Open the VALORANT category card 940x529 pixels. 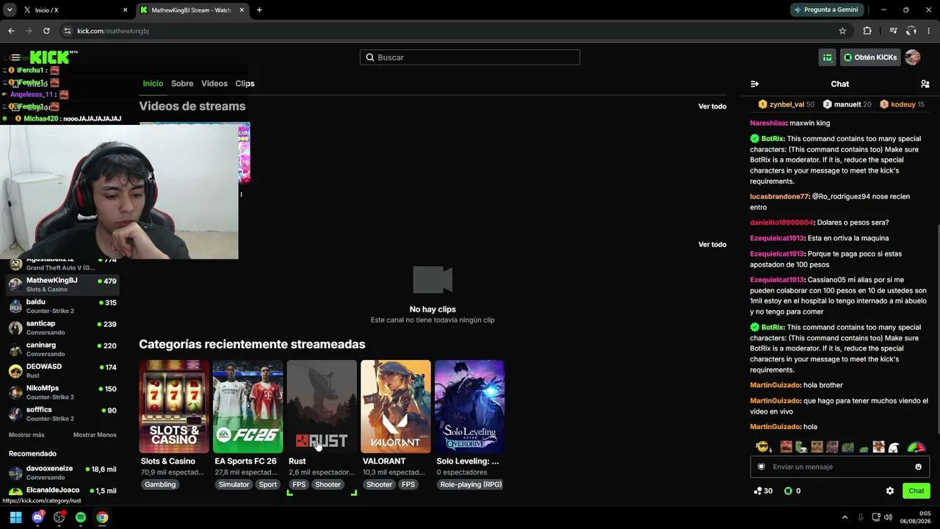coord(396,406)
